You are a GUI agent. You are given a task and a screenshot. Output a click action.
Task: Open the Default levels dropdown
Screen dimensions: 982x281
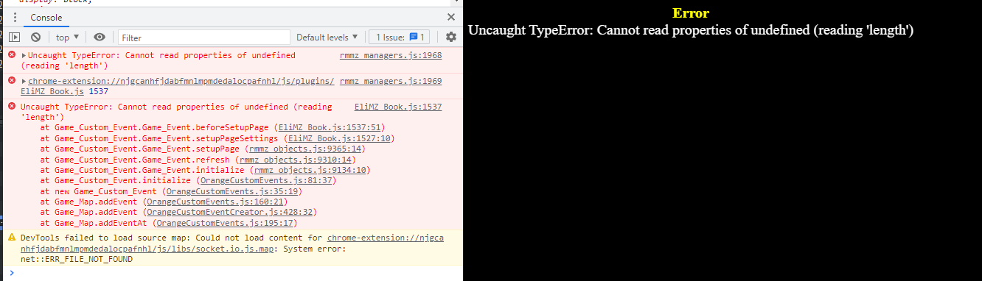(327, 37)
